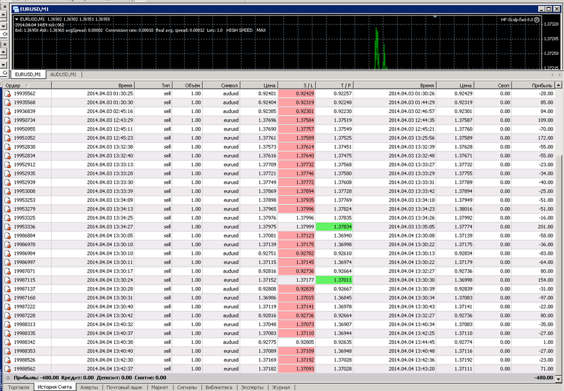The width and height of the screenshot is (564, 391).
Task: Click the order icon for ticket 19953279
Action: point(7,209)
